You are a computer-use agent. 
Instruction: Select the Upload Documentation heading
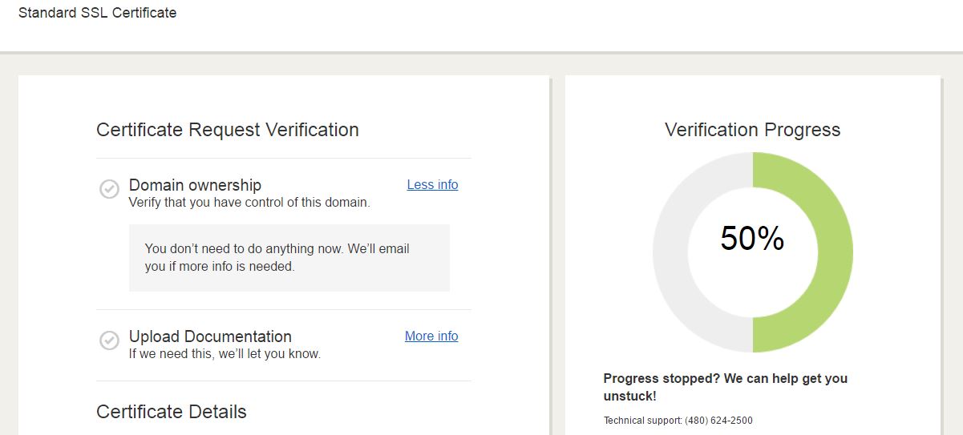pos(210,336)
